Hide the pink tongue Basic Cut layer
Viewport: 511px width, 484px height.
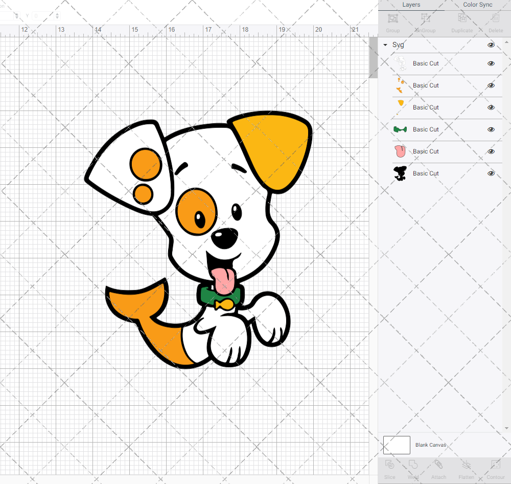click(491, 151)
